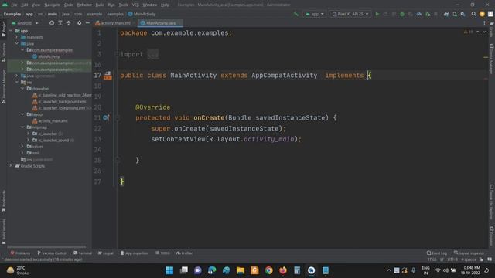Click the weather widget on taskbar
This screenshot has height=278, width=495.
tap(18, 270)
